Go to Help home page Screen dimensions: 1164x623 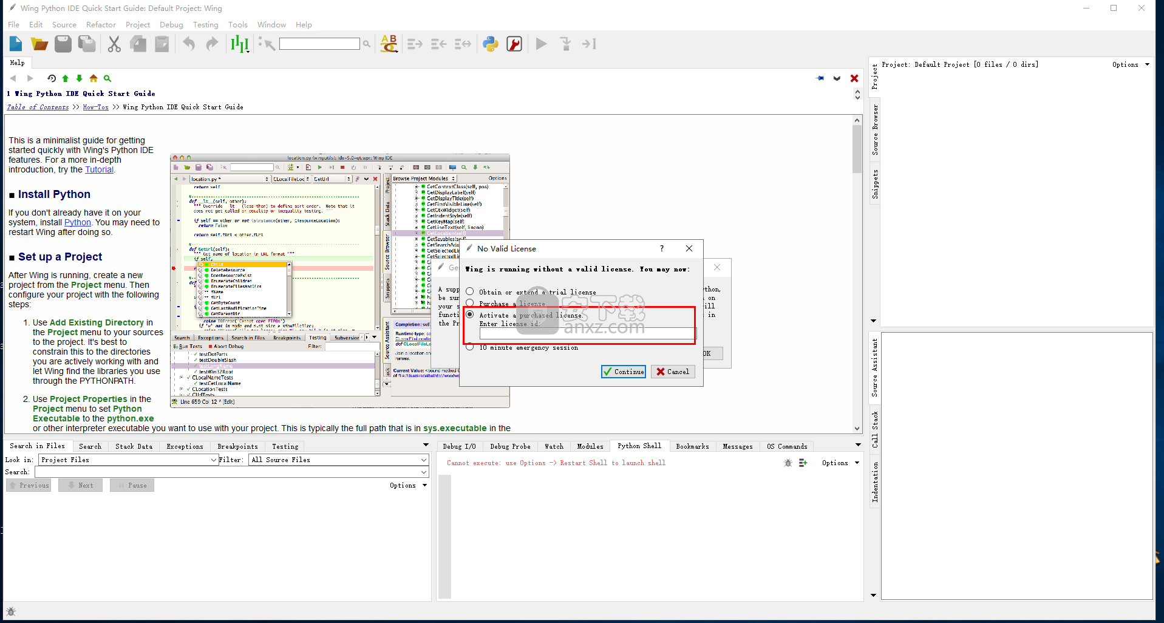94,78
